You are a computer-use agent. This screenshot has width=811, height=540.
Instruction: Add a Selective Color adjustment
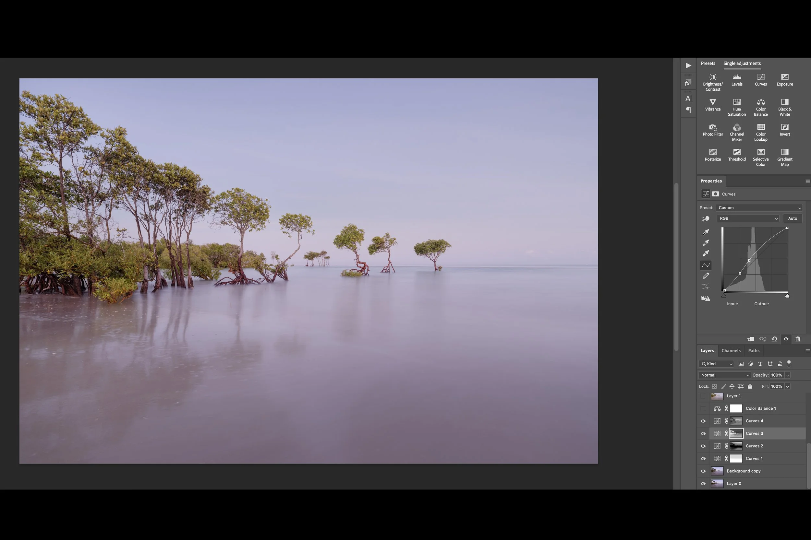760,157
